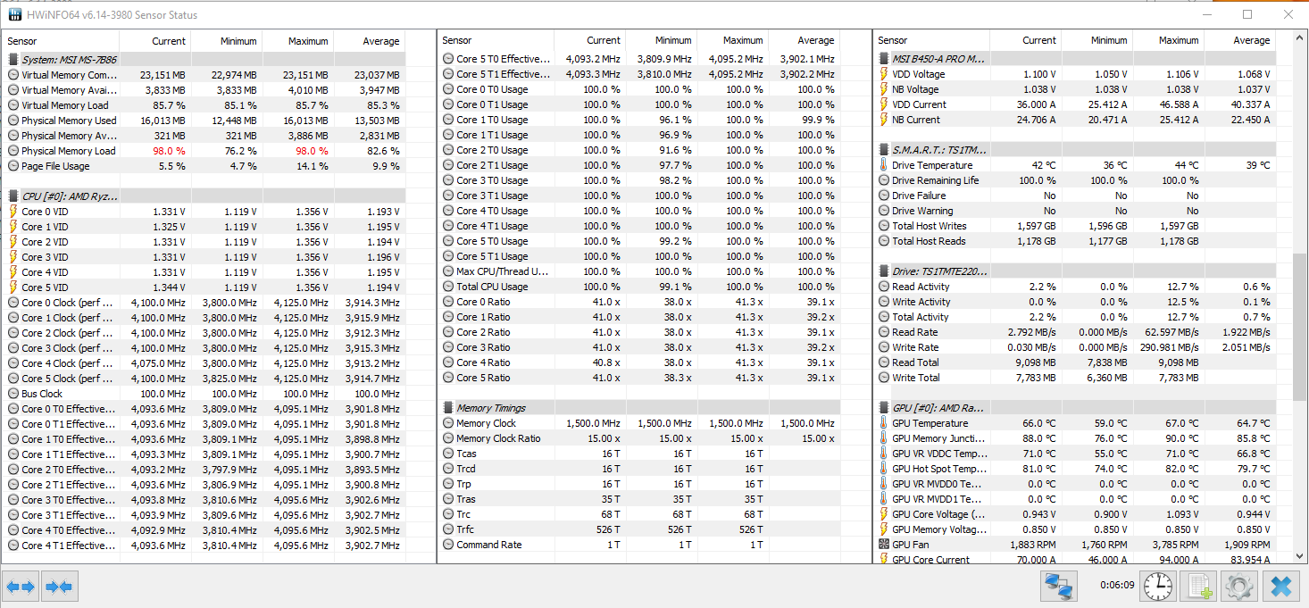Close sensor window using blue X icon
This screenshot has width=1309, height=608.
coord(1280,587)
